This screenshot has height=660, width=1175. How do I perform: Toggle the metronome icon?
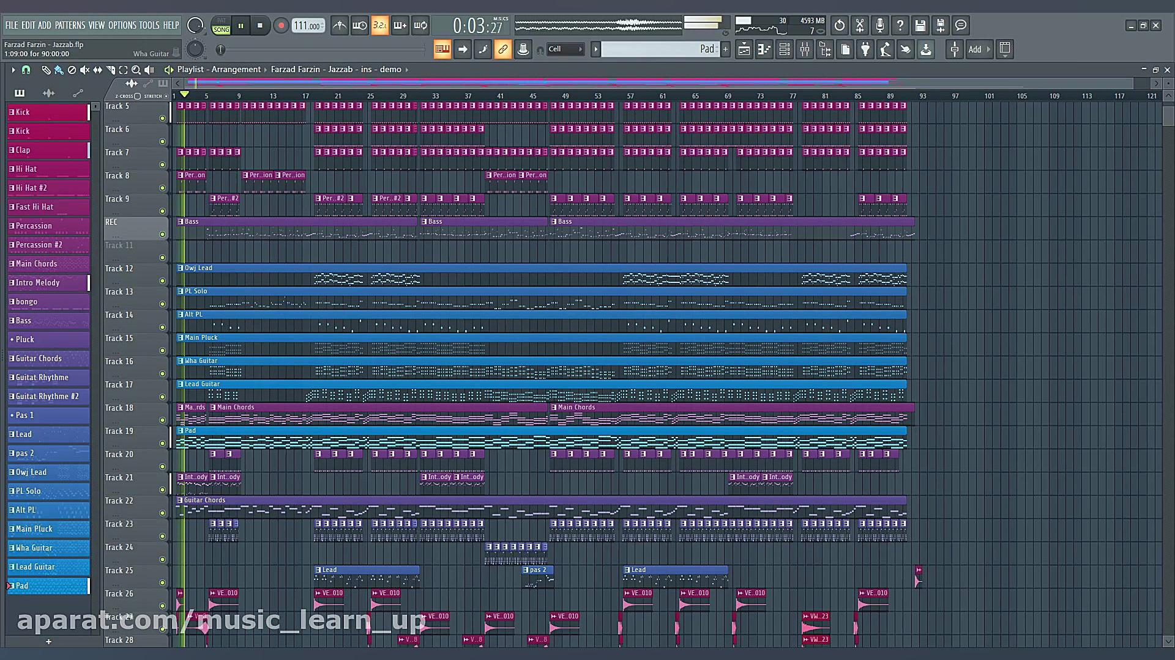[x=340, y=26]
